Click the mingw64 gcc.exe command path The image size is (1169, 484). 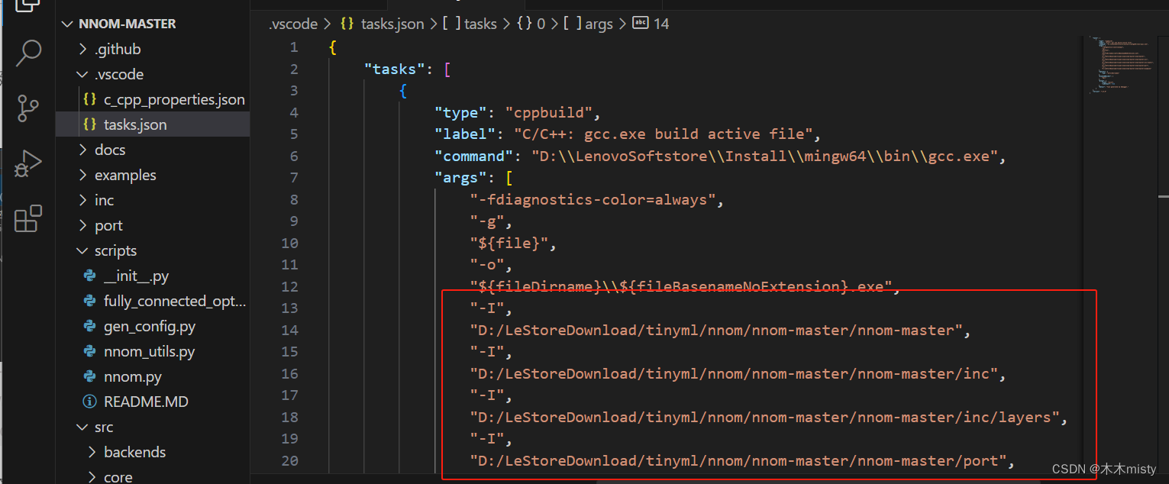[766, 156]
